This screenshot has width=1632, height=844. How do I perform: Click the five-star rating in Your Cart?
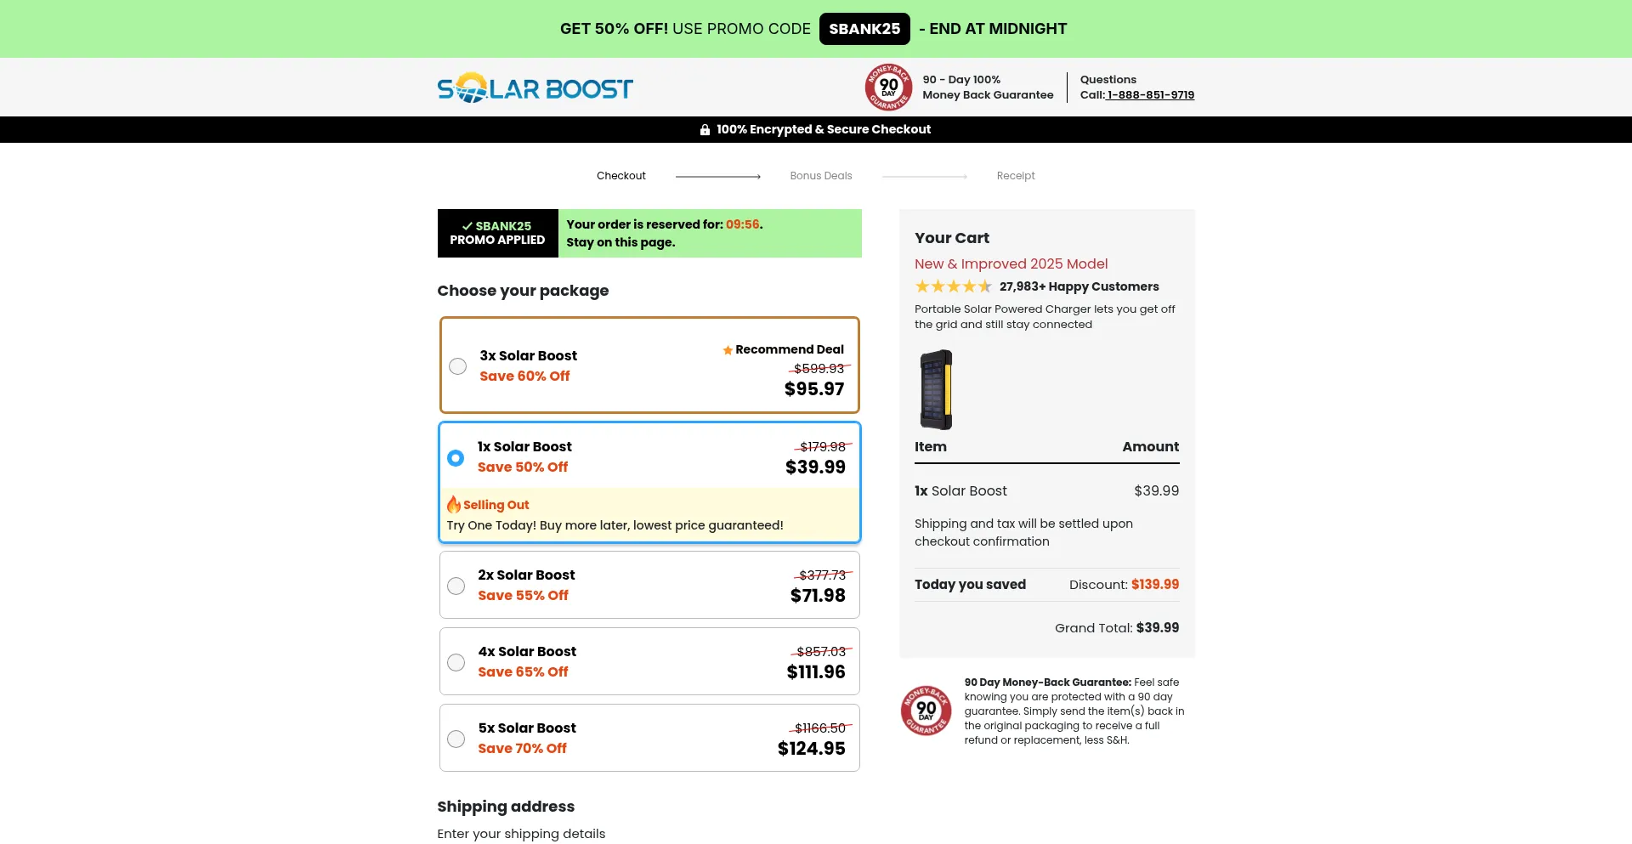click(x=953, y=287)
